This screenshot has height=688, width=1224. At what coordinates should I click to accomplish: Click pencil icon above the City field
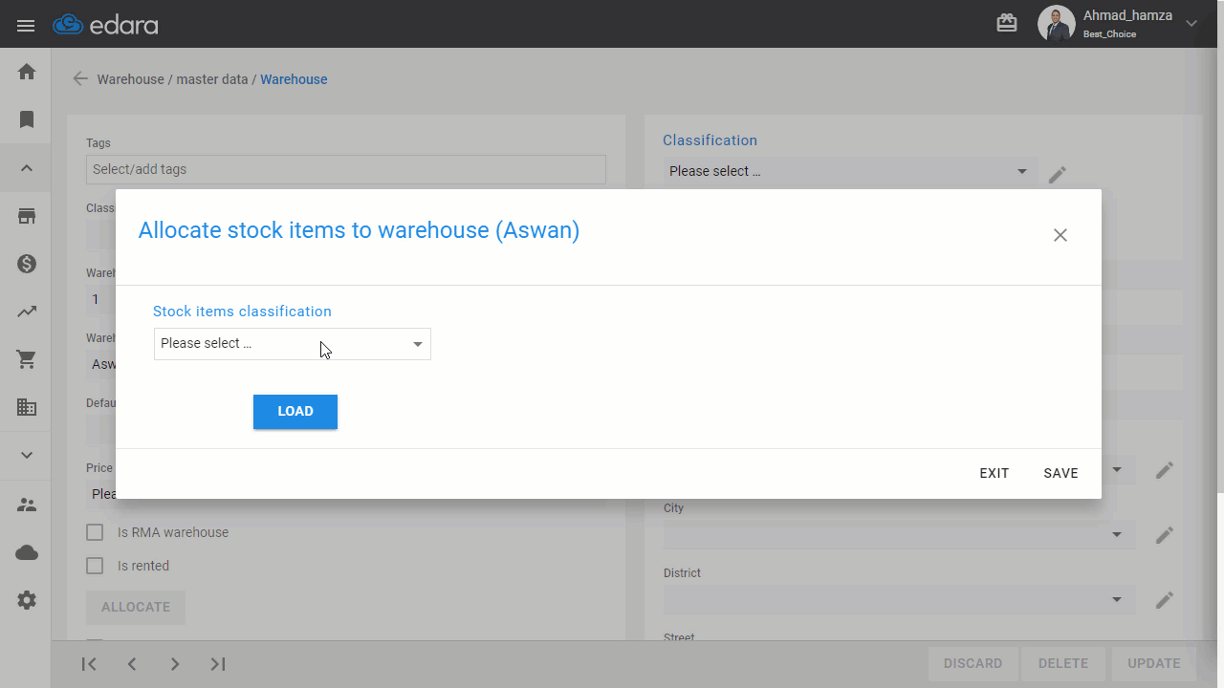tap(1164, 470)
